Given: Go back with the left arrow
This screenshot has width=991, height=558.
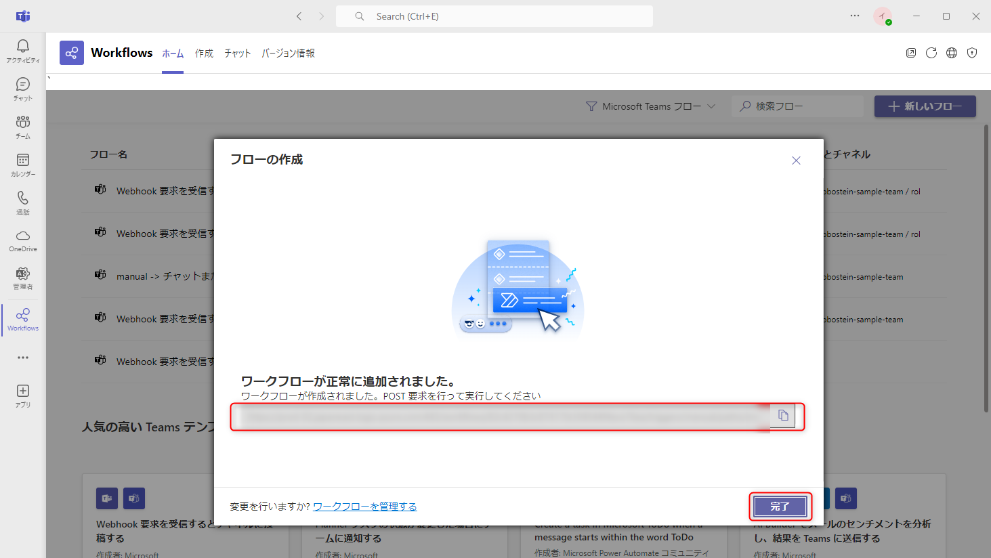Looking at the screenshot, I should pos(299,16).
